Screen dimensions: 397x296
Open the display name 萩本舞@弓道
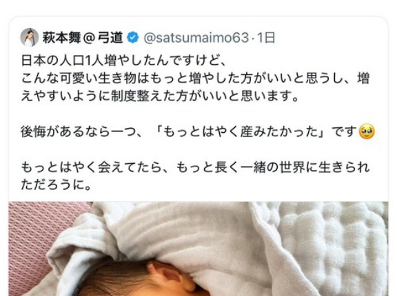coord(83,38)
